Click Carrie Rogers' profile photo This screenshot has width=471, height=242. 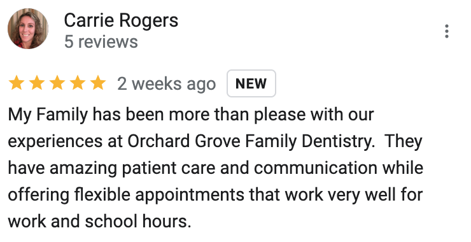coord(28,29)
